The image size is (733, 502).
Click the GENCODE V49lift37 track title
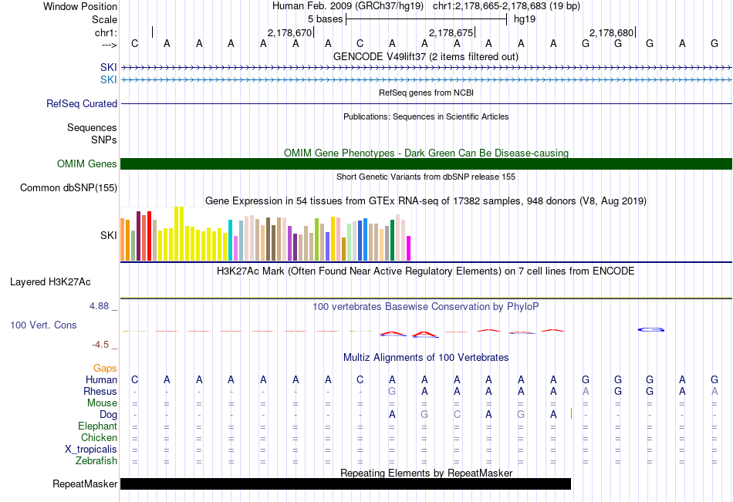426,56
